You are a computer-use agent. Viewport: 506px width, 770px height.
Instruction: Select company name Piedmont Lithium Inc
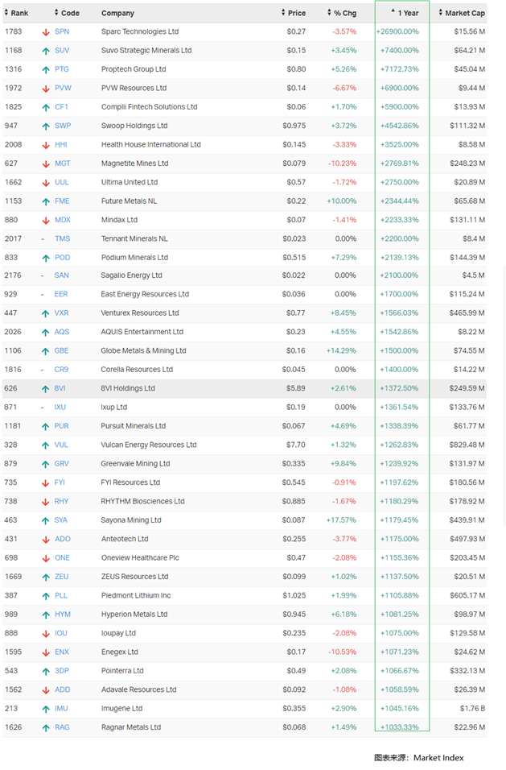136,596
